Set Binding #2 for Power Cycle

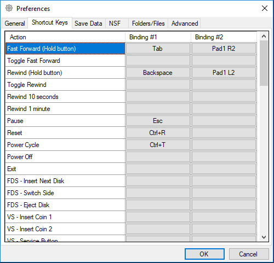(x=224, y=145)
